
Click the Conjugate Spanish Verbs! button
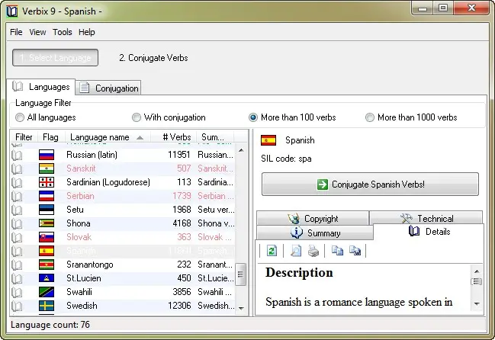[x=370, y=184]
